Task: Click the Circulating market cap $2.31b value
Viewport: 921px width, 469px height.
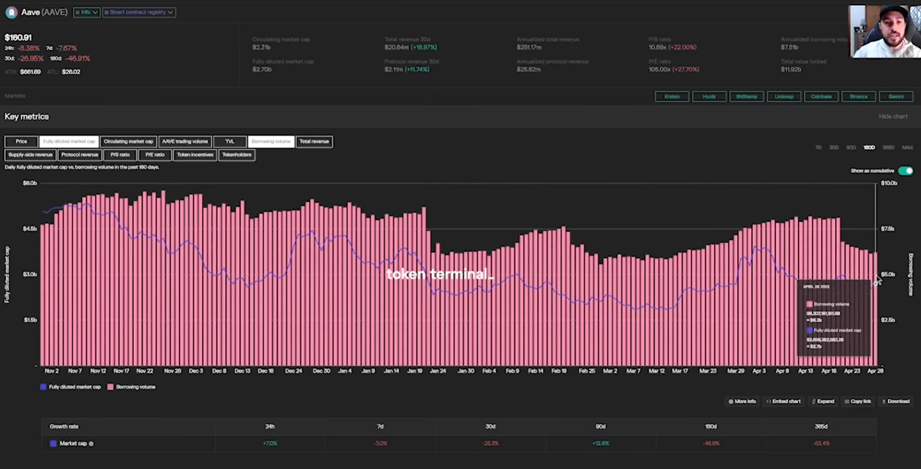Action: pos(261,47)
